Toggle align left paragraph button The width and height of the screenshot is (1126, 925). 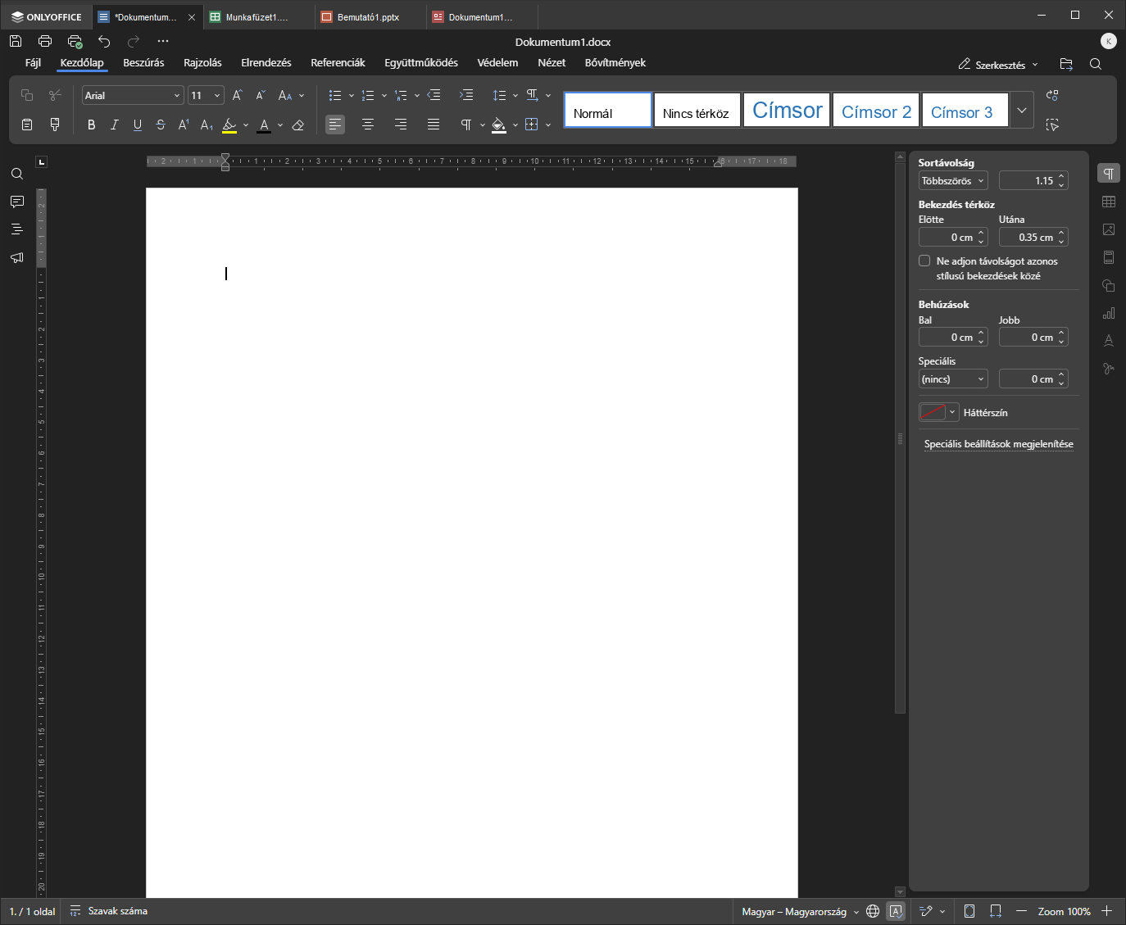pos(335,125)
